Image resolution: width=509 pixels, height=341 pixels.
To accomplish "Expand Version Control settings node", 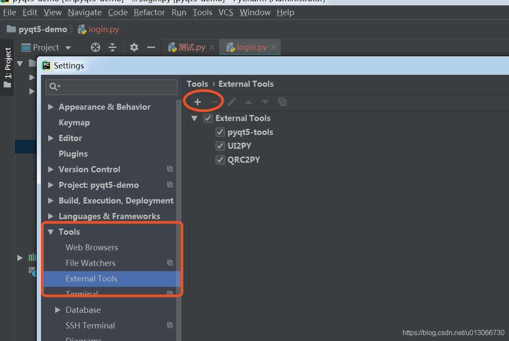I will (x=51, y=169).
